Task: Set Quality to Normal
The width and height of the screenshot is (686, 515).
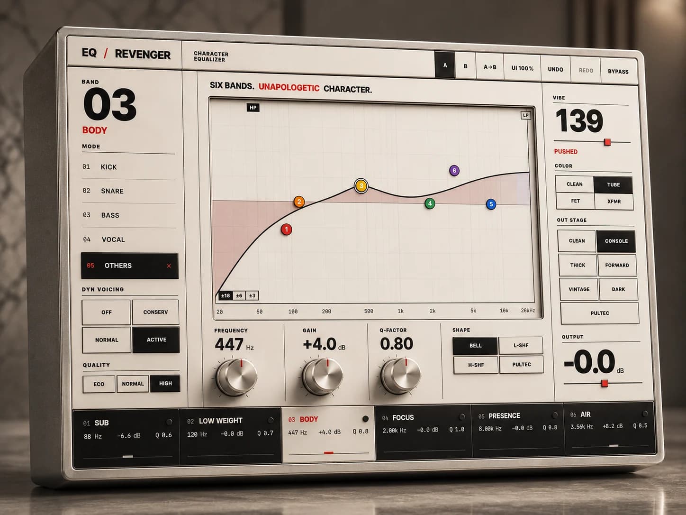Action: [133, 384]
